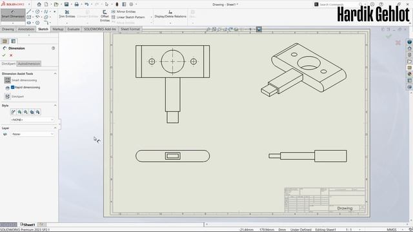Open the SOLIDWORKS Resources task pane icon
The width and height of the screenshot is (413, 232).
[409, 48]
